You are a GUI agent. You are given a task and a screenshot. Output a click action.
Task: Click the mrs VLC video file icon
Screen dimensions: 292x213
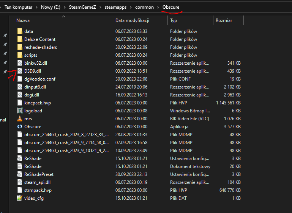(20, 119)
